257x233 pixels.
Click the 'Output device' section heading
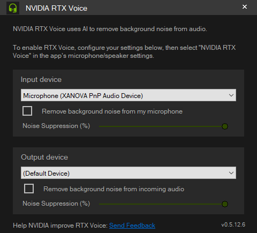pyautogui.click(x=44, y=157)
